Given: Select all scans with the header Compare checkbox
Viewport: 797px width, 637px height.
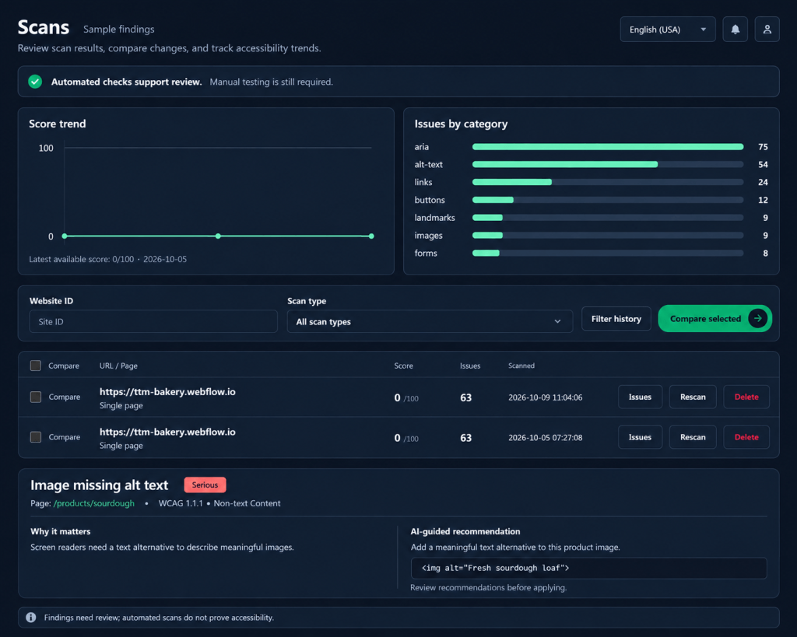Looking at the screenshot, I should point(36,366).
